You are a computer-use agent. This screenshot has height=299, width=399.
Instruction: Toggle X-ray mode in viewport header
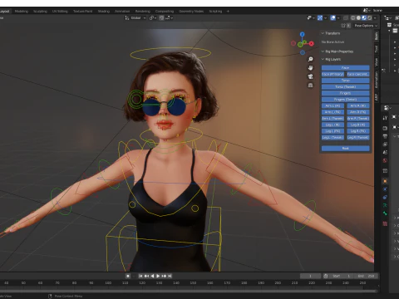[x=346, y=18]
